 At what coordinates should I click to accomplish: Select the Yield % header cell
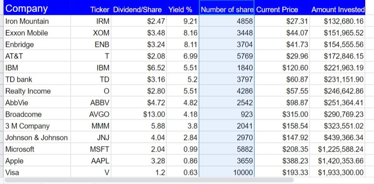pos(183,8)
